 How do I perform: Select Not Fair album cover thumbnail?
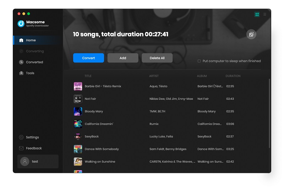(78, 99)
